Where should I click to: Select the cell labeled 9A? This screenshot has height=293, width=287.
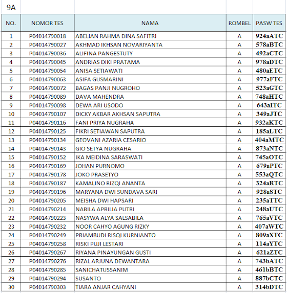point(11,8)
